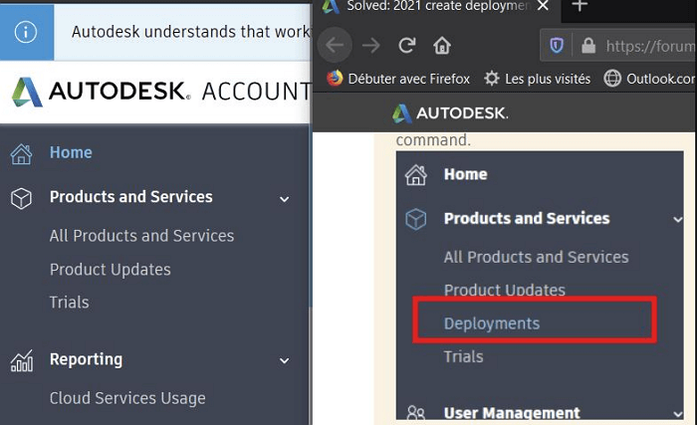697x425 pixels.
Task: Click the User Management people icon
Action: [x=416, y=413]
